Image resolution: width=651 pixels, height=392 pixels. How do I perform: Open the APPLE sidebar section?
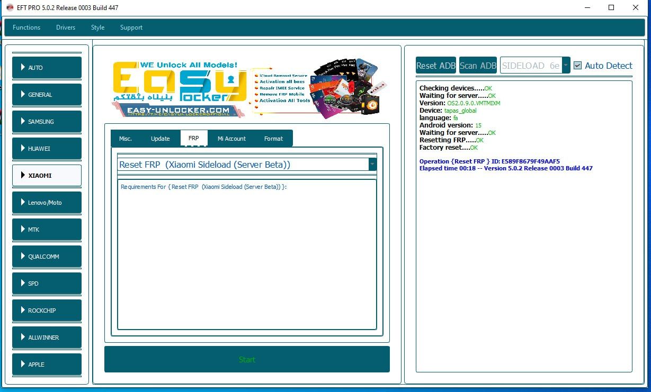click(47, 364)
